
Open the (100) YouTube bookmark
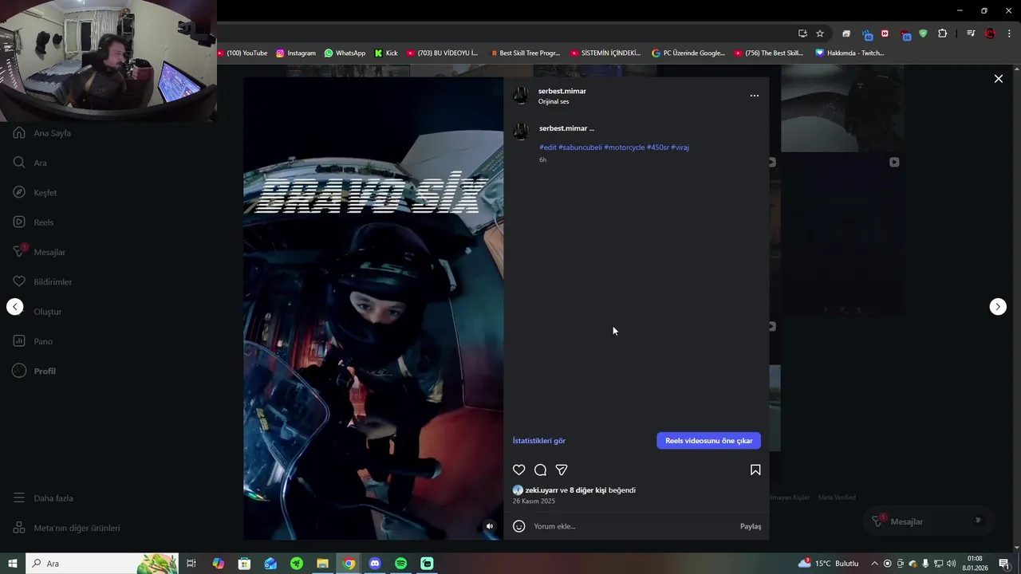point(242,53)
